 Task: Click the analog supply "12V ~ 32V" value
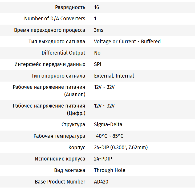[x=104, y=87]
